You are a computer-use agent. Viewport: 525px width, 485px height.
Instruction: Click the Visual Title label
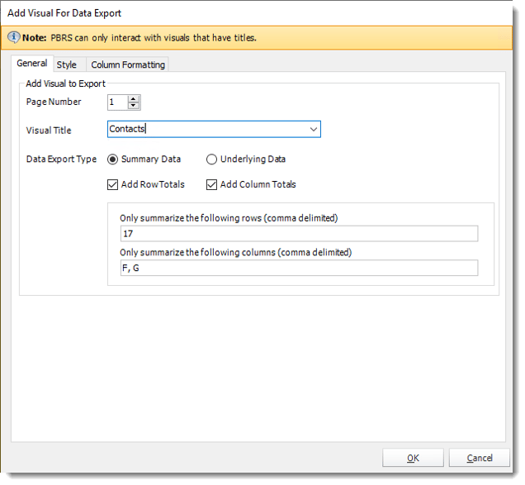pyautogui.click(x=49, y=131)
